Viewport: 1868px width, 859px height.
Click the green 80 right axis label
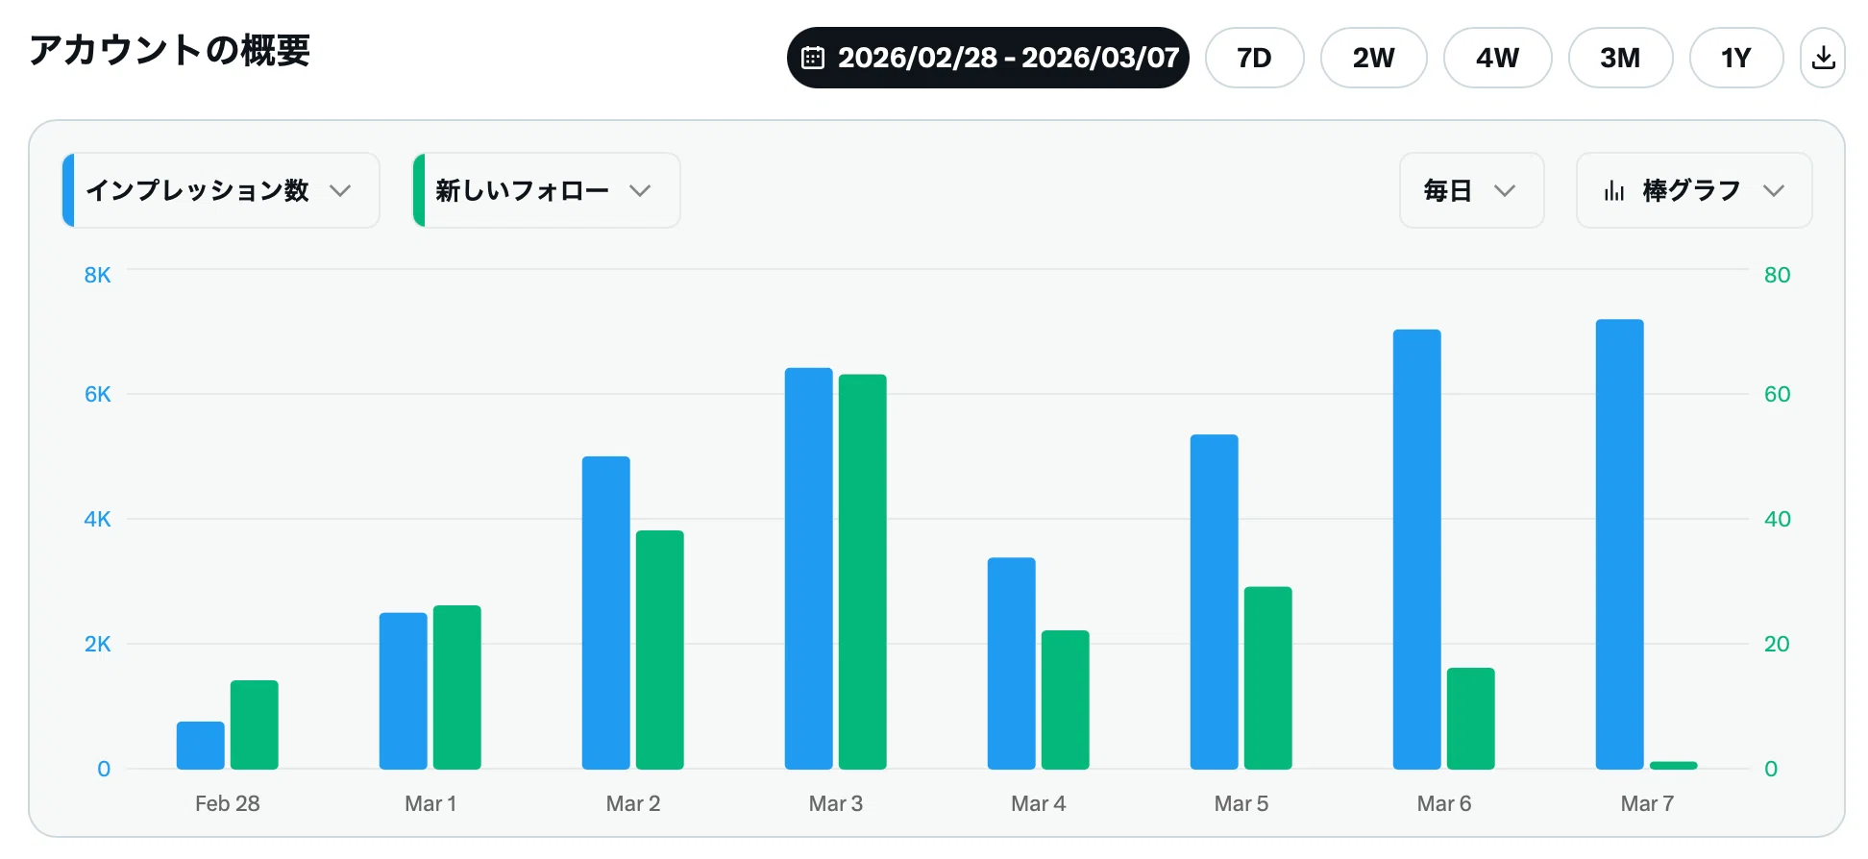coord(1777,275)
